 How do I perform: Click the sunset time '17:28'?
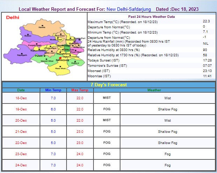[x=207, y=60]
